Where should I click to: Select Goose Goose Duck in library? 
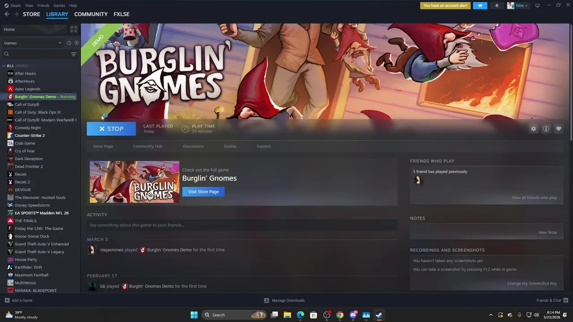[x=32, y=236]
